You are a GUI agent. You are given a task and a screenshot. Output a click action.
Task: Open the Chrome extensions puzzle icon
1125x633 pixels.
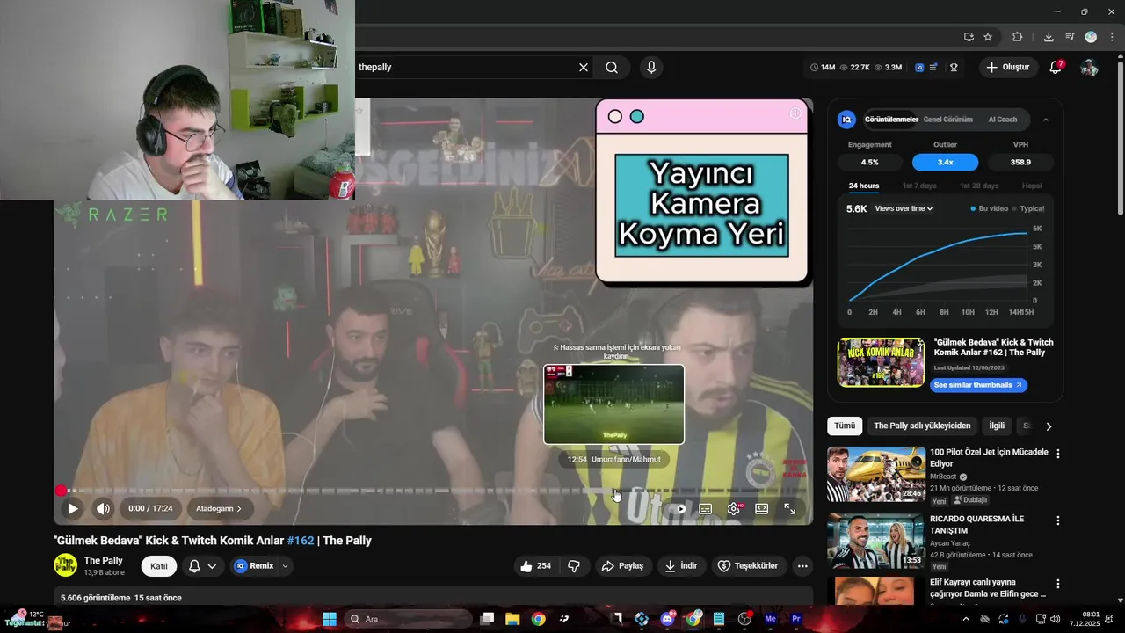click(x=1018, y=37)
